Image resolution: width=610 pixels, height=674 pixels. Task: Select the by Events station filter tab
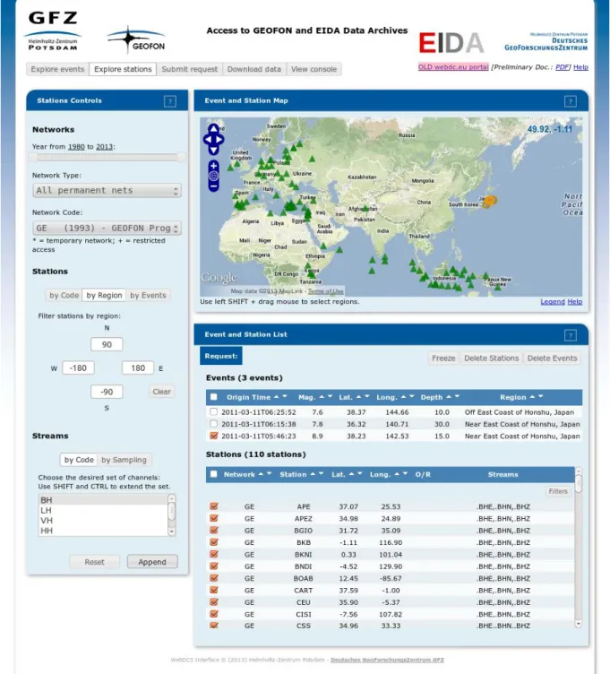click(148, 295)
